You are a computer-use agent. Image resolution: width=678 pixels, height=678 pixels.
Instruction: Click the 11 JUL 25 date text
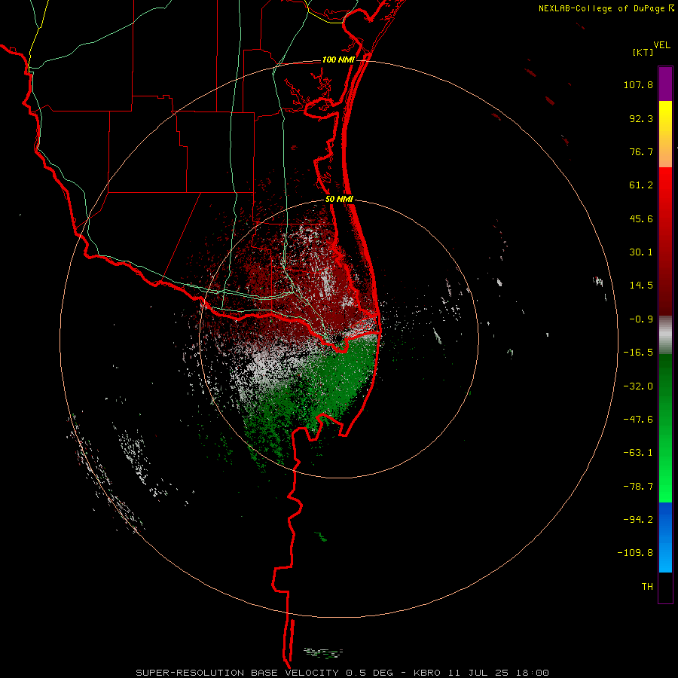478,673
